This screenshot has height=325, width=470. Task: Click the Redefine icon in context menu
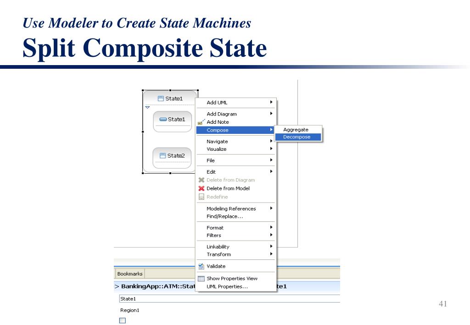[x=201, y=197]
